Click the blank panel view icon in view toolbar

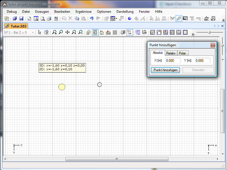pyautogui.click(x=185, y=32)
